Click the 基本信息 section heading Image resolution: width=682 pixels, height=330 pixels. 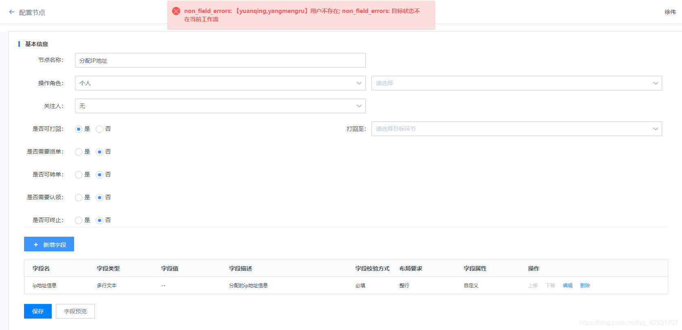(x=37, y=44)
